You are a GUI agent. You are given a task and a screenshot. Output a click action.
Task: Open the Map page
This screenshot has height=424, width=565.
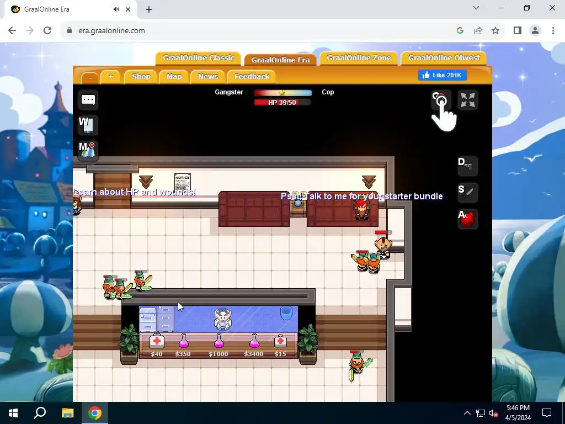pos(174,76)
